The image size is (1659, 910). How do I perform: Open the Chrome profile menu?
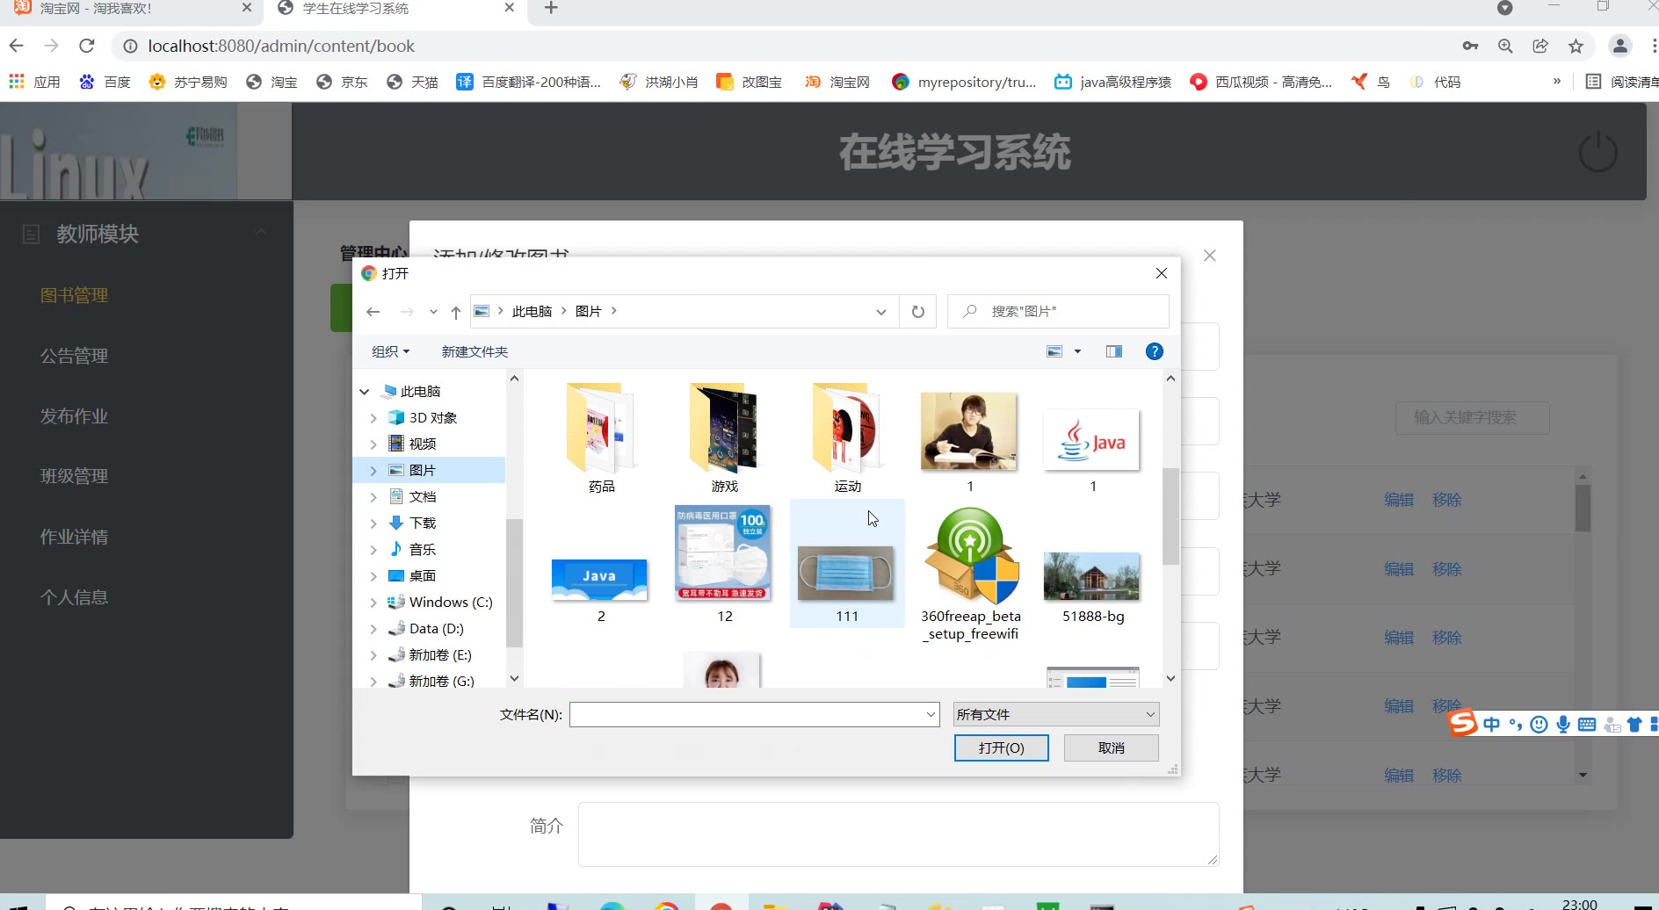pos(1620,46)
